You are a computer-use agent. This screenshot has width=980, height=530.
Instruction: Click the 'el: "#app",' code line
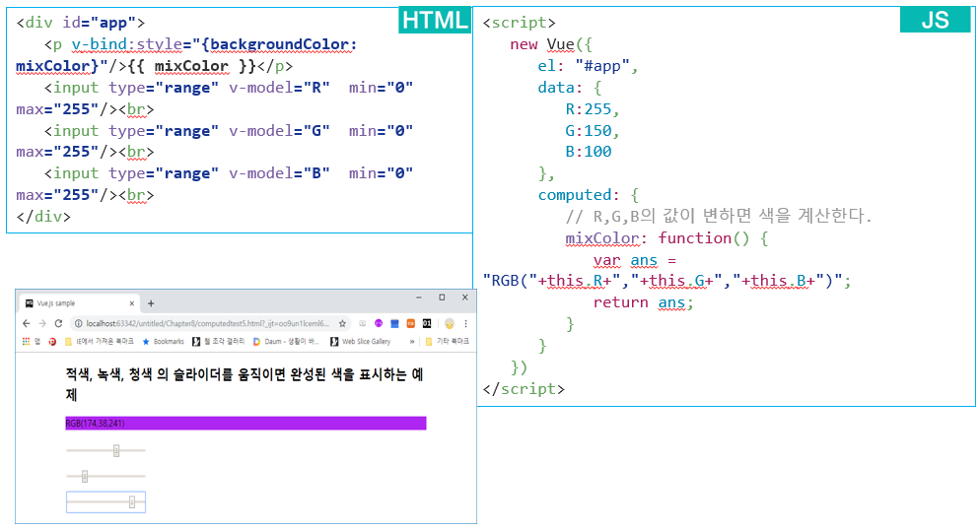coord(589,66)
